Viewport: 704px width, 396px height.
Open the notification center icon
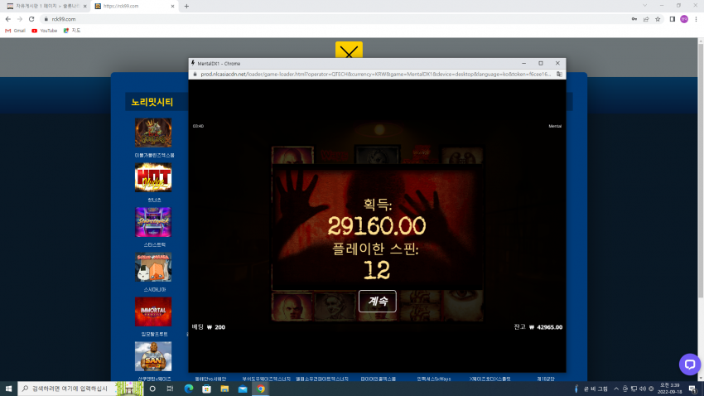tap(692, 389)
